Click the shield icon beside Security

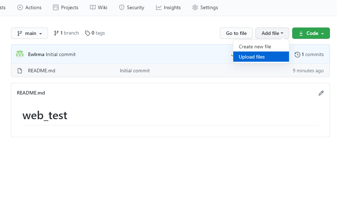(122, 7)
